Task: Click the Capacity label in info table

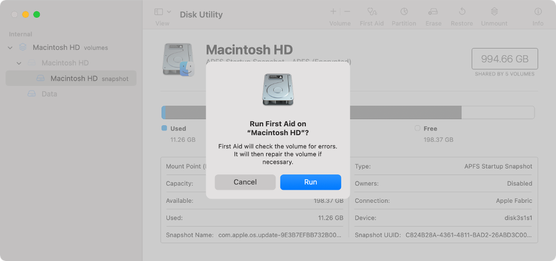Action: [179, 184]
